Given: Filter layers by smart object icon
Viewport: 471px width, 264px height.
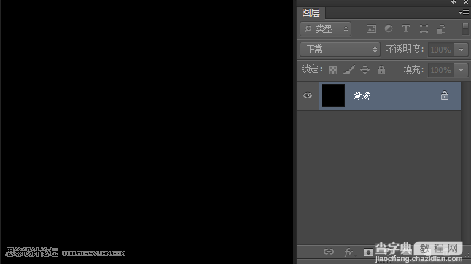Looking at the screenshot, I should 441,29.
